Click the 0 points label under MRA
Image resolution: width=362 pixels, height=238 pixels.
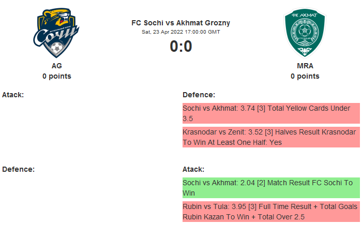pos(305,76)
